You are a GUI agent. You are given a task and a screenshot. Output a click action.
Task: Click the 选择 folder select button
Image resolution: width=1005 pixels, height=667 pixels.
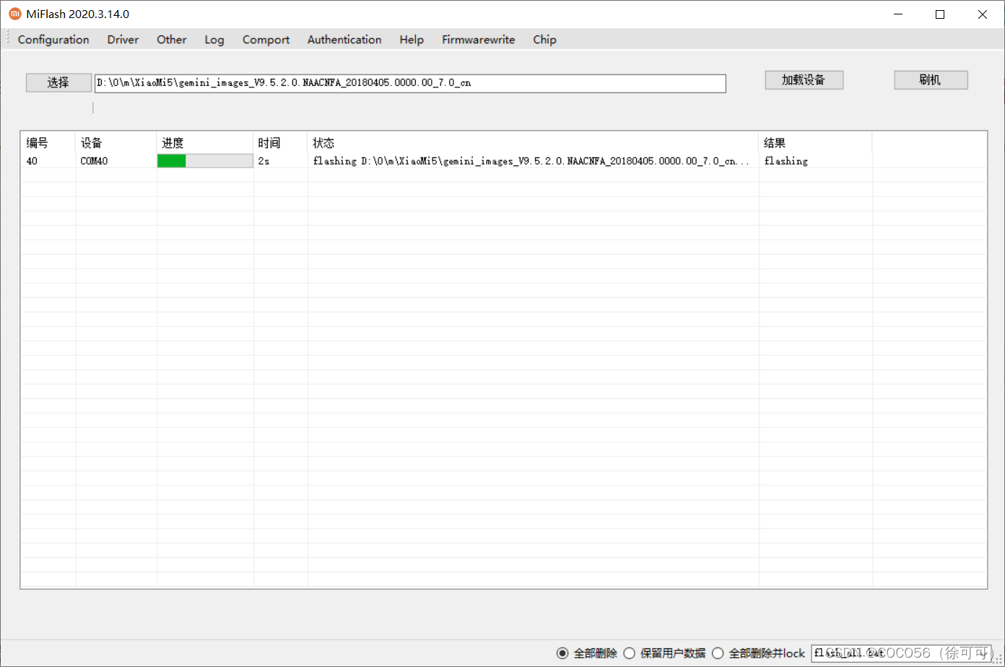[x=58, y=83]
